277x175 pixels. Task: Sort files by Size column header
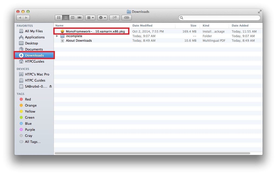tap(193, 26)
